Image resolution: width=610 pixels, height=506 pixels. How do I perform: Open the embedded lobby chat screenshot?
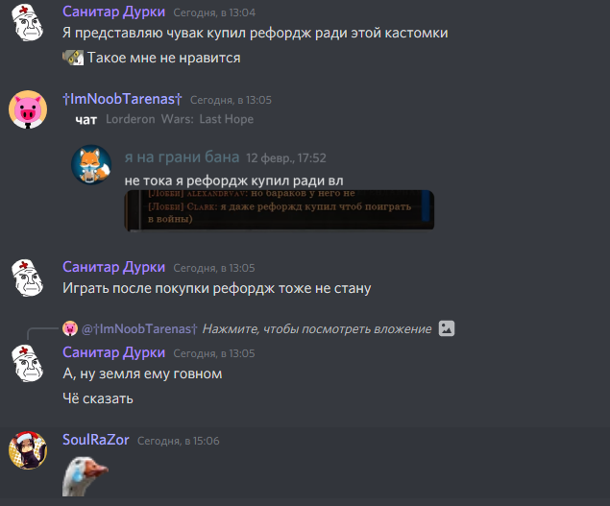[x=279, y=210]
